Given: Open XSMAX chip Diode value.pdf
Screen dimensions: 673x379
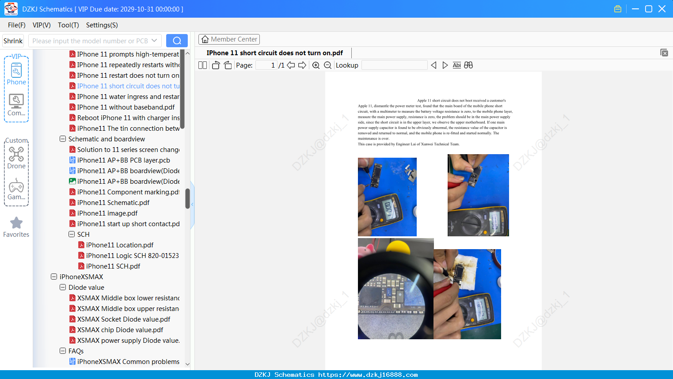Looking at the screenshot, I should pos(120,330).
